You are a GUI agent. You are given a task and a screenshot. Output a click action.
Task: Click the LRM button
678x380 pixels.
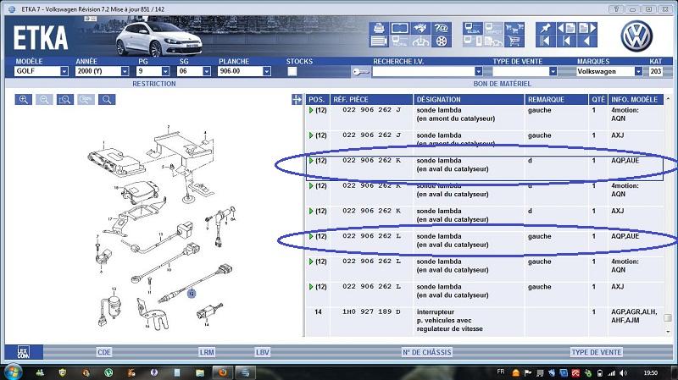pyautogui.click(x=207, y=352)
